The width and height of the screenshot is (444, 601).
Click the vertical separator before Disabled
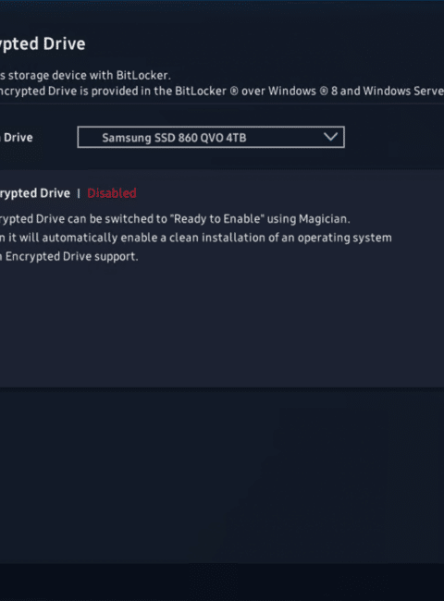point(79,193)
